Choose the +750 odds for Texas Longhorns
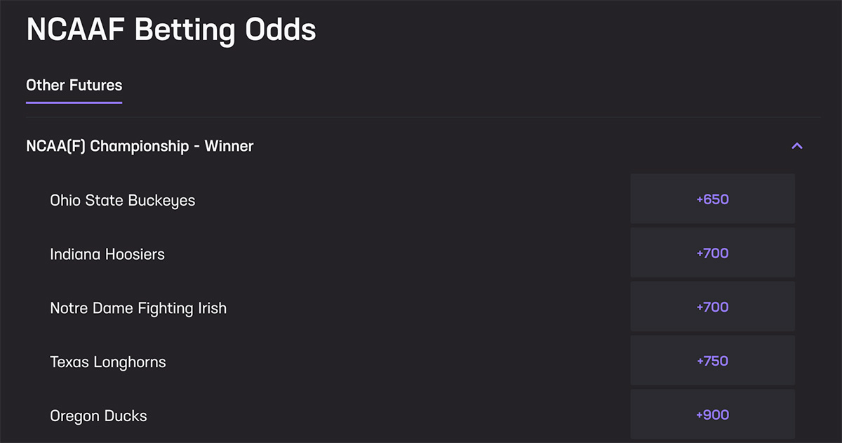842x443 pixels. tap(712, 360)
